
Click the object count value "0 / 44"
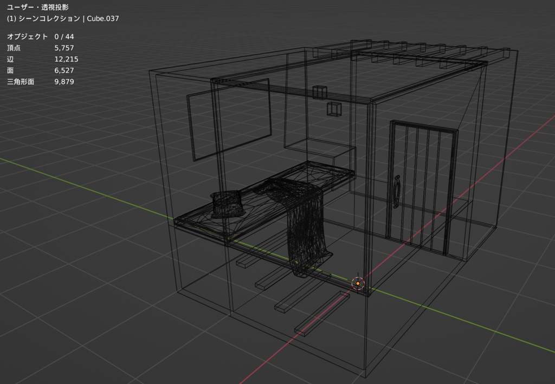tap(64, 36)
